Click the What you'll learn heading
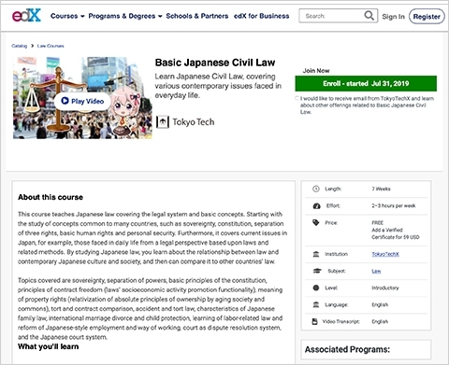The width and height of the screenshot is (449, 365). tap(49, 346)
